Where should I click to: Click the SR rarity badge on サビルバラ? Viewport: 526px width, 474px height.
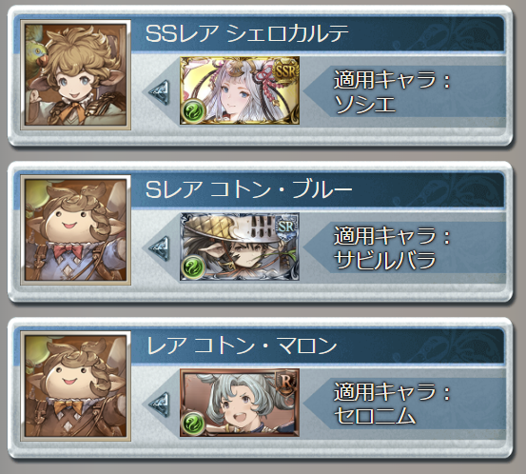point(286,227)
